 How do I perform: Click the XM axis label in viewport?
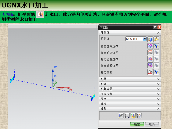click(x=70, y=90)
